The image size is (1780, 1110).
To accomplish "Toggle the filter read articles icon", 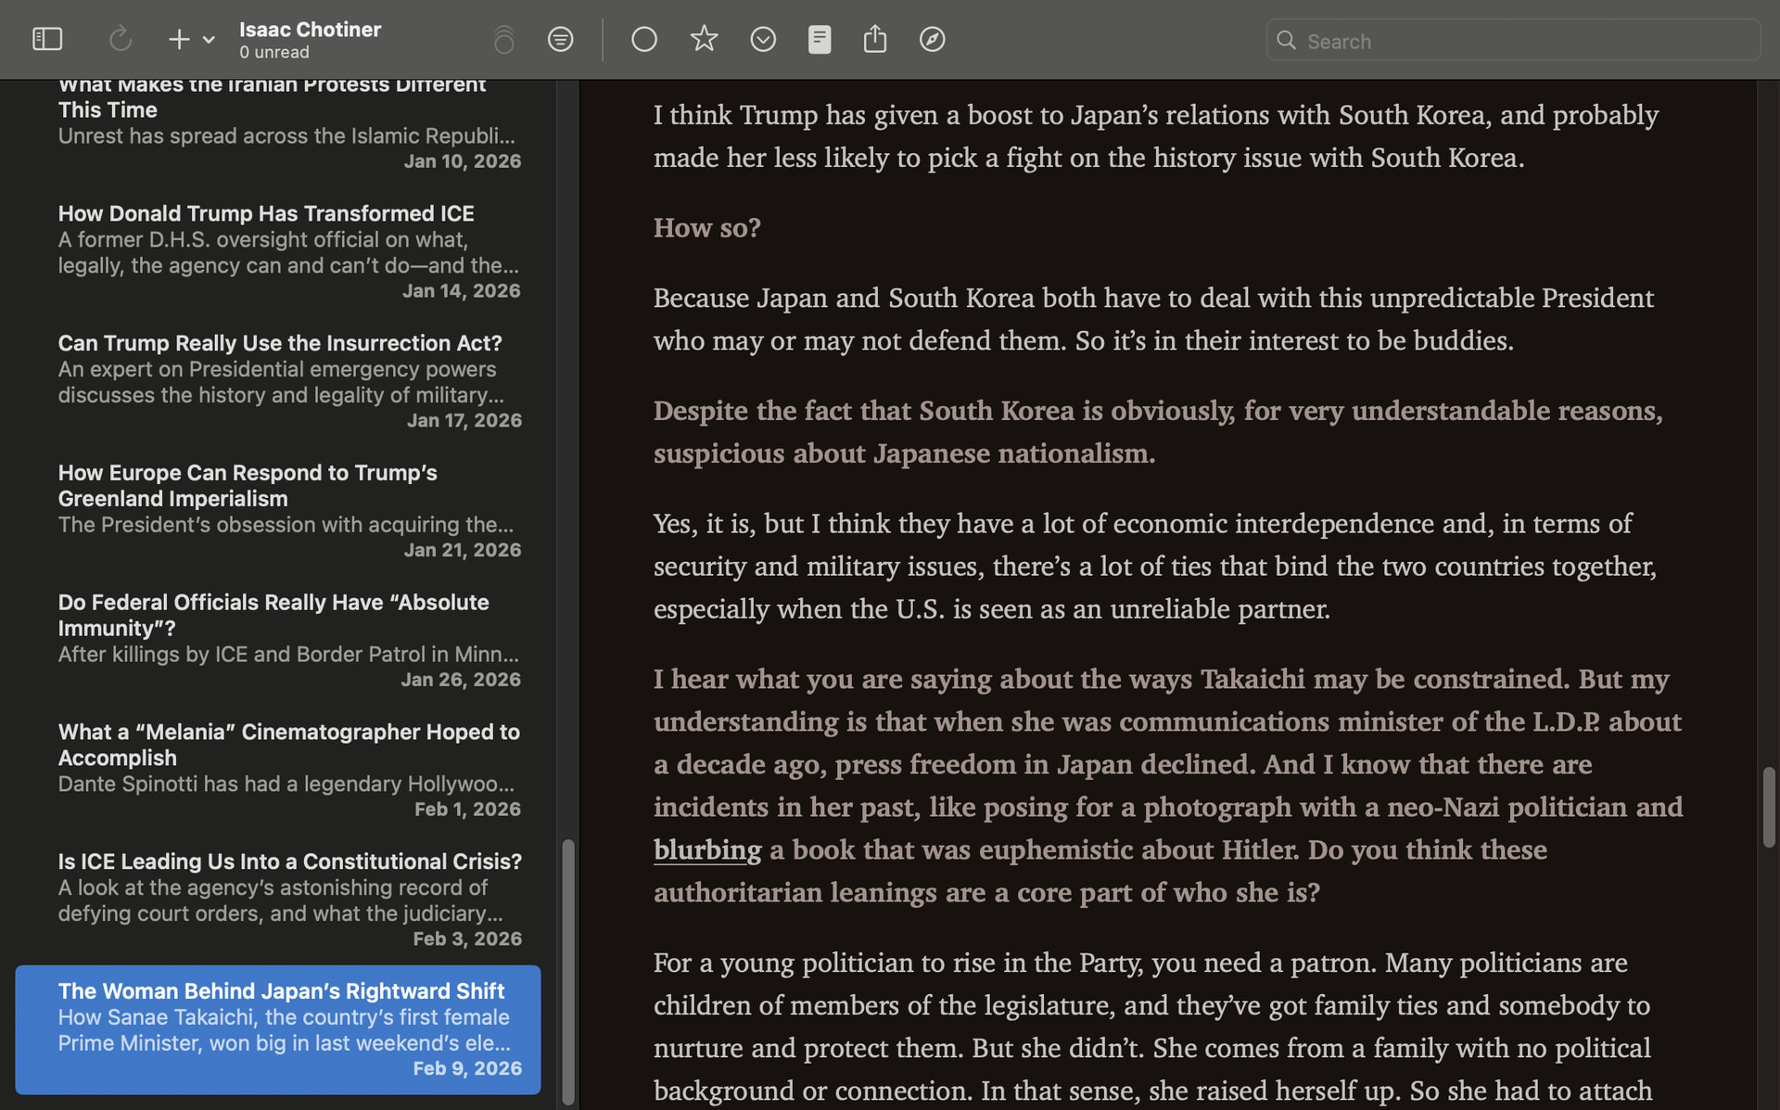I will coord(560,39).
